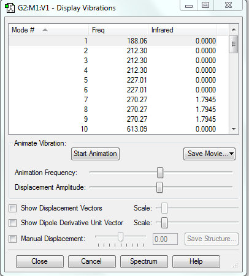Screen dimensions: 249x276
Task: Click the Displacement Amplitude slider handle
Action: pos(159,187)
